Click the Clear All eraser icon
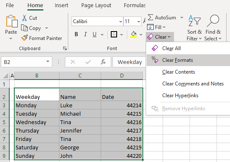 click(x=155, y=48)
